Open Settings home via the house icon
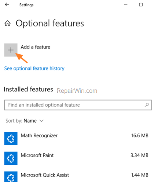Screen dimensions: 154x182 coord(8,23)
